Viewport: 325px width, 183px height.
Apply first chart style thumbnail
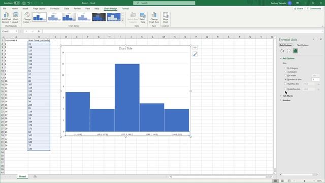point(40,17)
